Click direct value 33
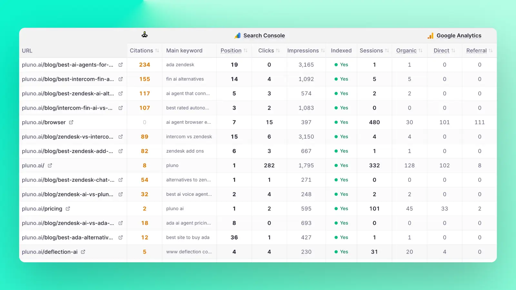The height and width of the screenshot is (290, 516). pyautogui.click(x=444, y=208)
